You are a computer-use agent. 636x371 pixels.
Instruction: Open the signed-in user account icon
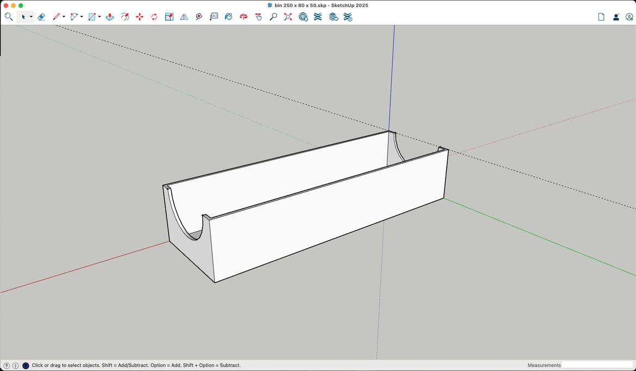(x=629, y=17)
